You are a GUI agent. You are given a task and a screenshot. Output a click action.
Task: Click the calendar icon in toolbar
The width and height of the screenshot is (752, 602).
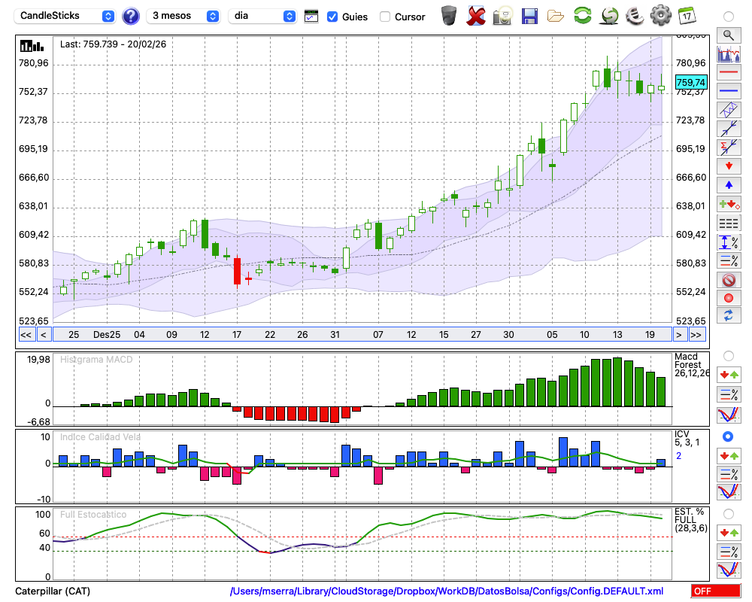click(x=687, y=15)
